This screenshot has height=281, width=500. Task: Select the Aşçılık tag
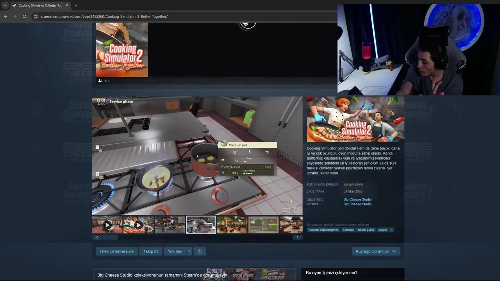[382, 230]
